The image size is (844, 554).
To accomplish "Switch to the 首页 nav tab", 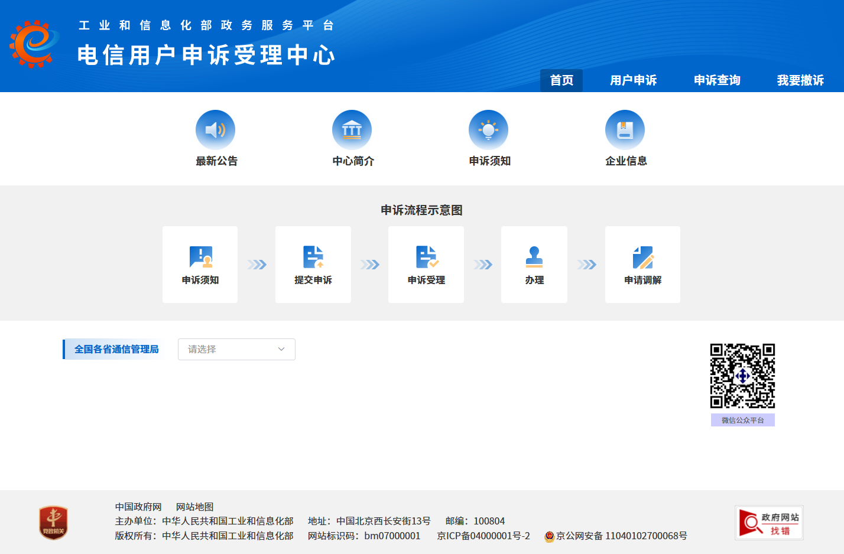I will [x=561, y=80].
